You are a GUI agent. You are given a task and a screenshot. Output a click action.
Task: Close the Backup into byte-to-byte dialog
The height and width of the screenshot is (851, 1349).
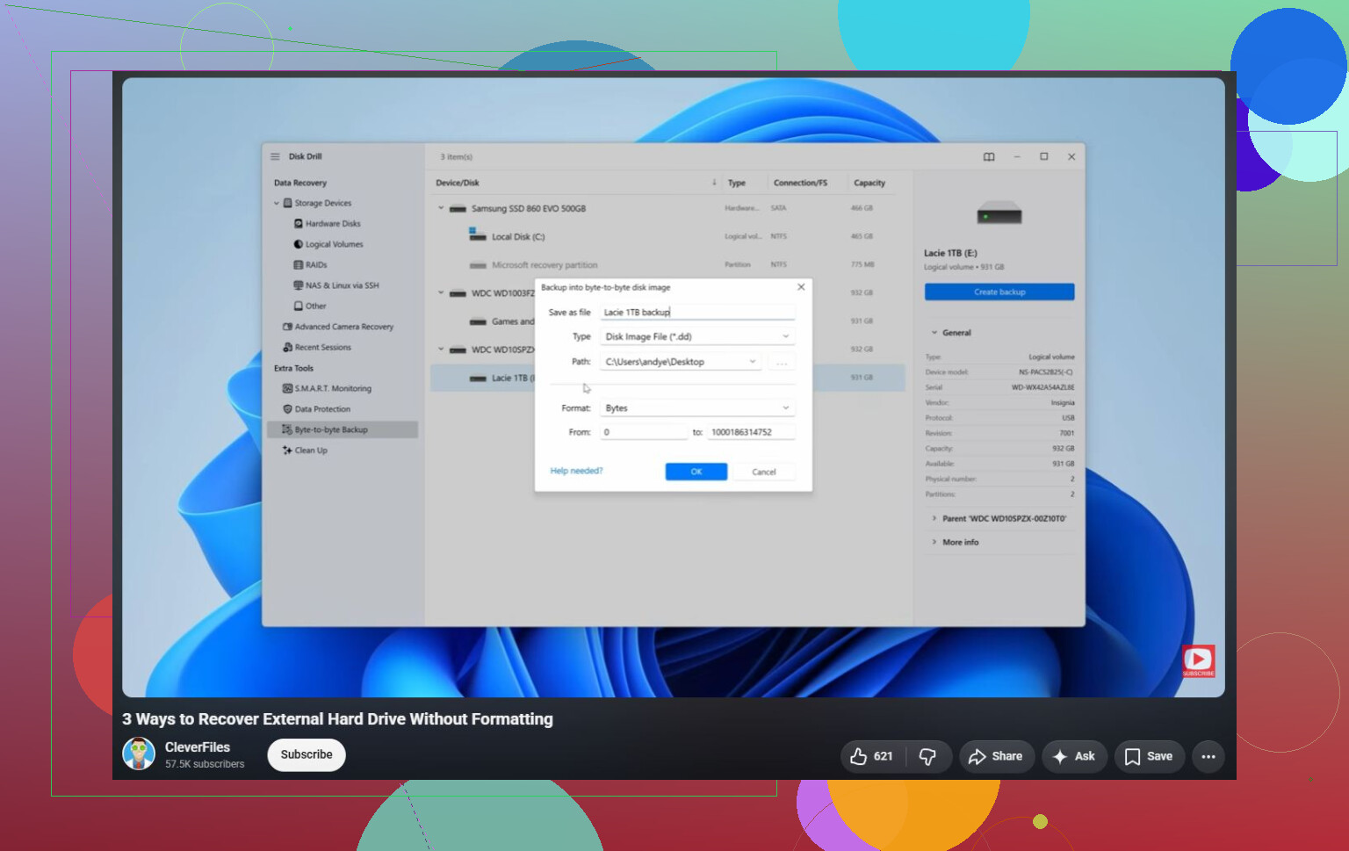801,287
